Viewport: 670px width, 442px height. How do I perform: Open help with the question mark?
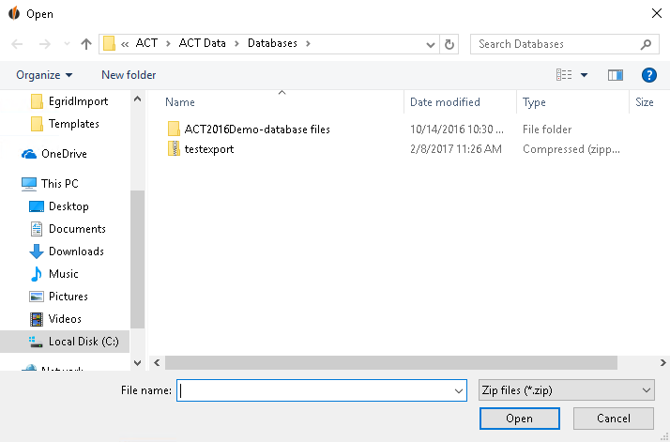click(x=648, y=75)
